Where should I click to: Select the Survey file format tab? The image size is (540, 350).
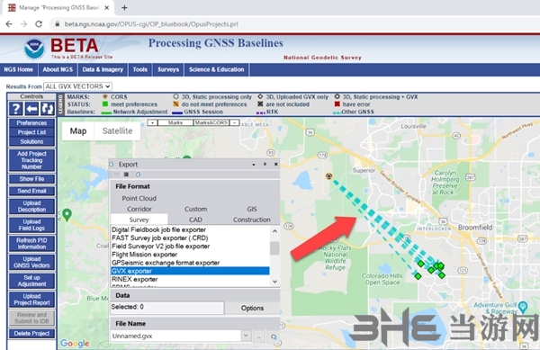139,220
